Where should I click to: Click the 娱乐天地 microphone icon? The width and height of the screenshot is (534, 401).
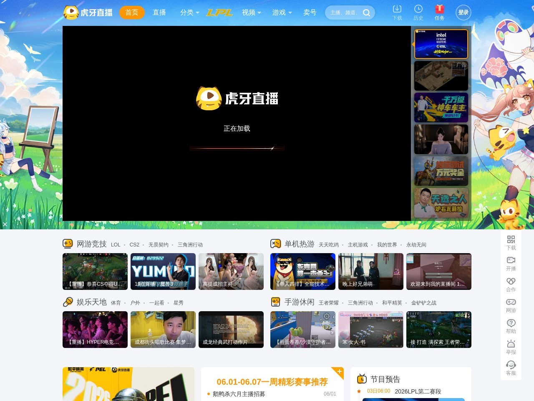point(68,302)
